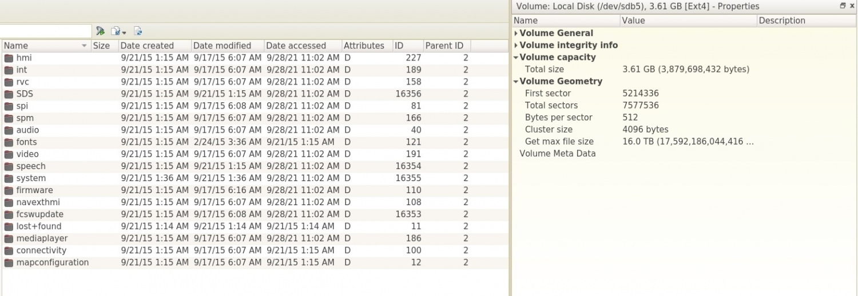Select the fcswupdate folder icon
The height and width of the screenshot is (296, 858).
[x=9, y=214]
